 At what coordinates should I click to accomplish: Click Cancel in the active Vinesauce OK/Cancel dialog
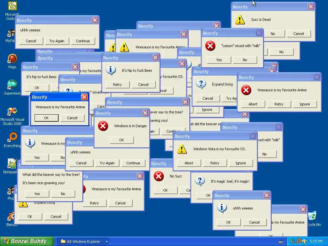tap(72, 118)
